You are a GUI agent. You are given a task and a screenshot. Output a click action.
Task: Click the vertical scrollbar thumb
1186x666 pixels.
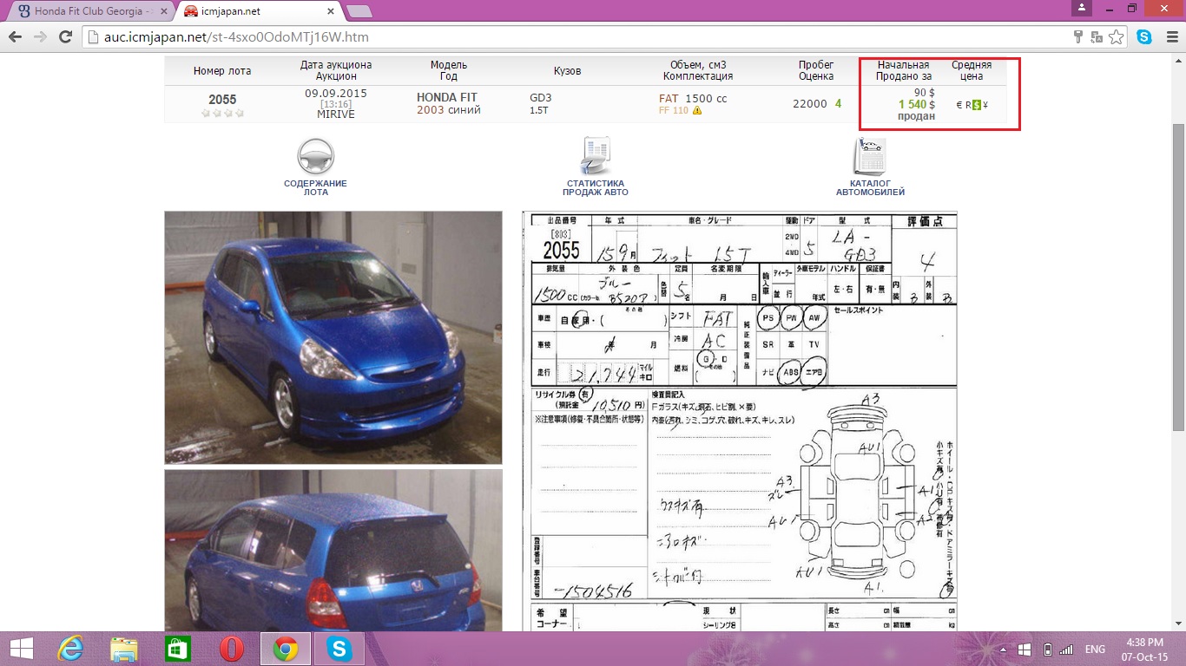tap(1178, 277)
